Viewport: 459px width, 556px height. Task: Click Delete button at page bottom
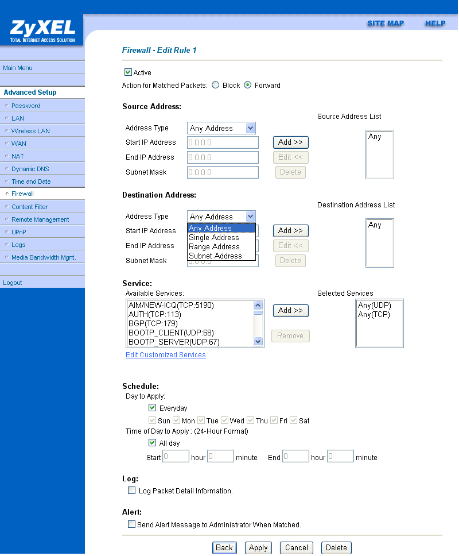[336, 547]
